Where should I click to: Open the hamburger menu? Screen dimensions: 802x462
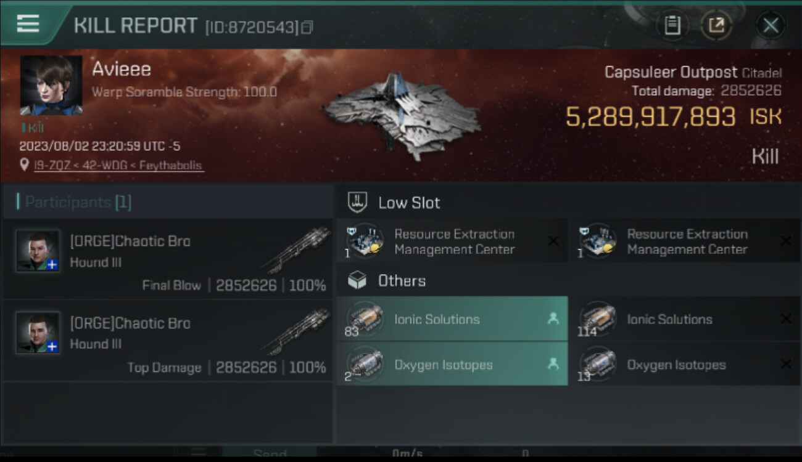(x=28, y=23)
